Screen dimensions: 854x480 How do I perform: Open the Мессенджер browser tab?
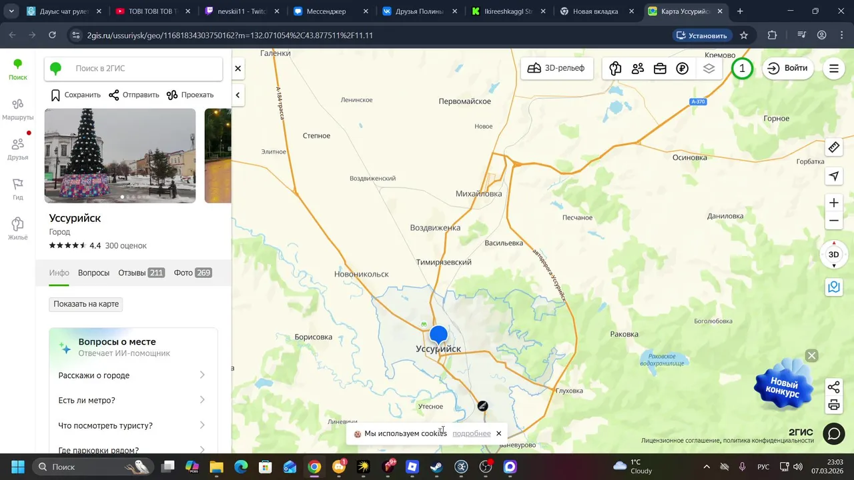point(330,11)
